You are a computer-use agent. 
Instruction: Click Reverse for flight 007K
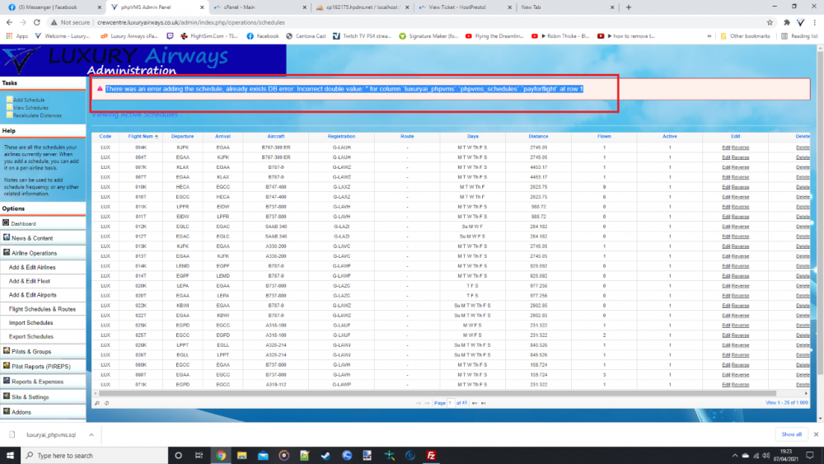click(x=740, y=166)
